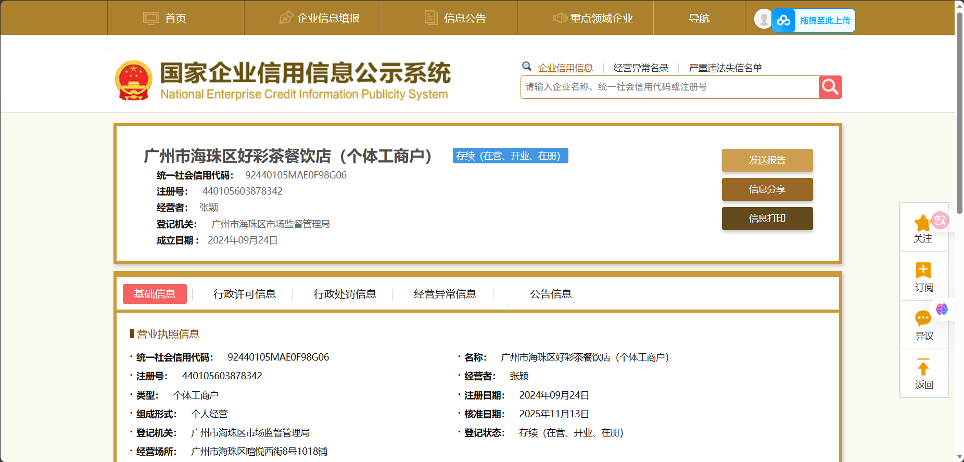Viewport: 964px width, 462px height.
Task: Click the 存续(在营、开业、在册) status badge
Action: click(510, 156)
